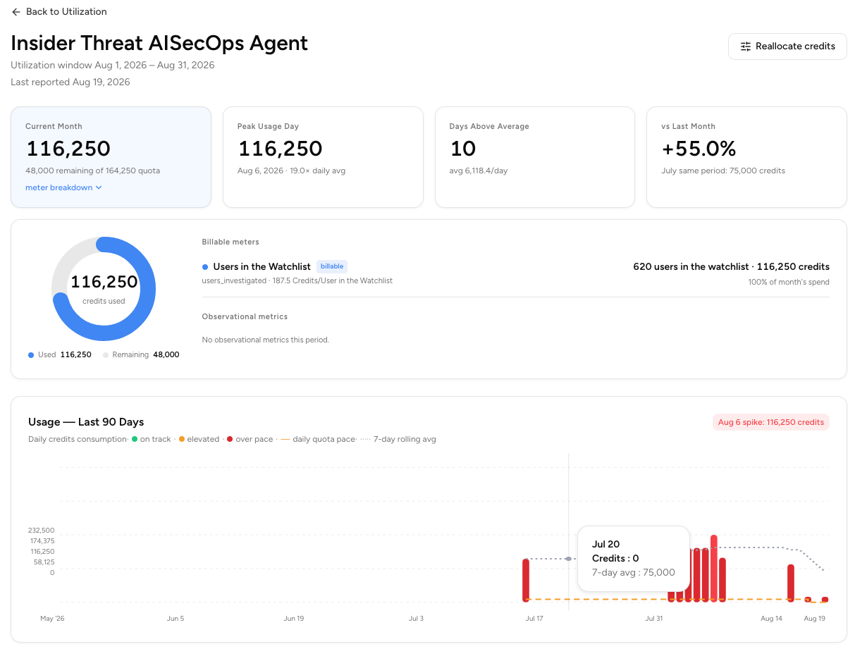Open the Days Above Average card
The image size is (855, 656).
(x=535, y=157)
